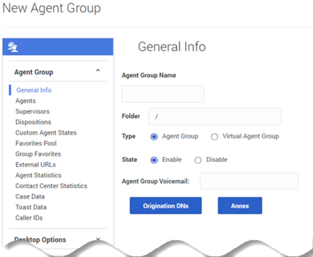Screen dimensions: 313x257
Task: Click the Agent Group Voicemail field
Action: (x=249, y=181)
